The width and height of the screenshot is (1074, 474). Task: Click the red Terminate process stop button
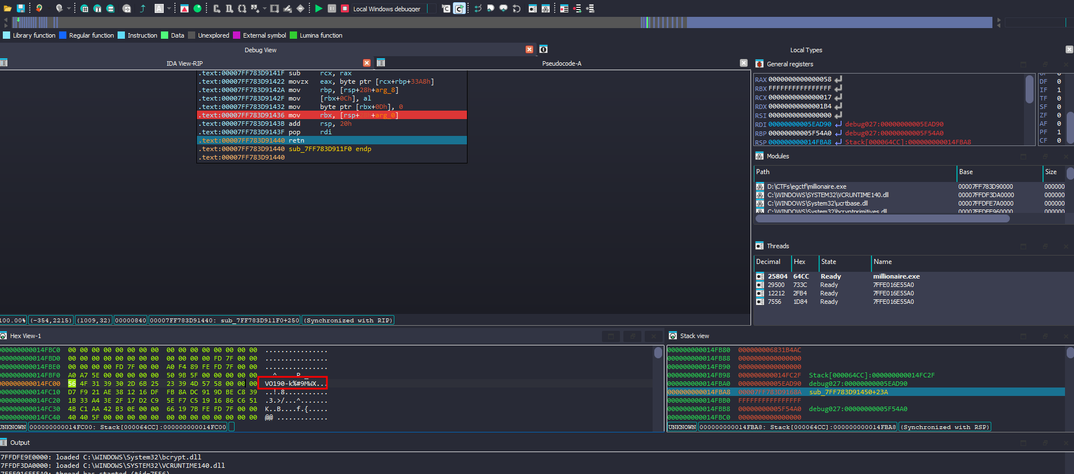pyautogui.click(x=345, y=8)
